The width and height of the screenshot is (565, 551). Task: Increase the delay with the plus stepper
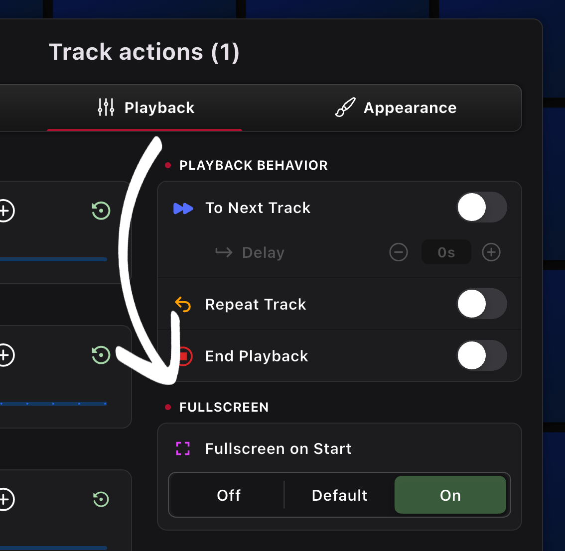(x=491, y=252)
